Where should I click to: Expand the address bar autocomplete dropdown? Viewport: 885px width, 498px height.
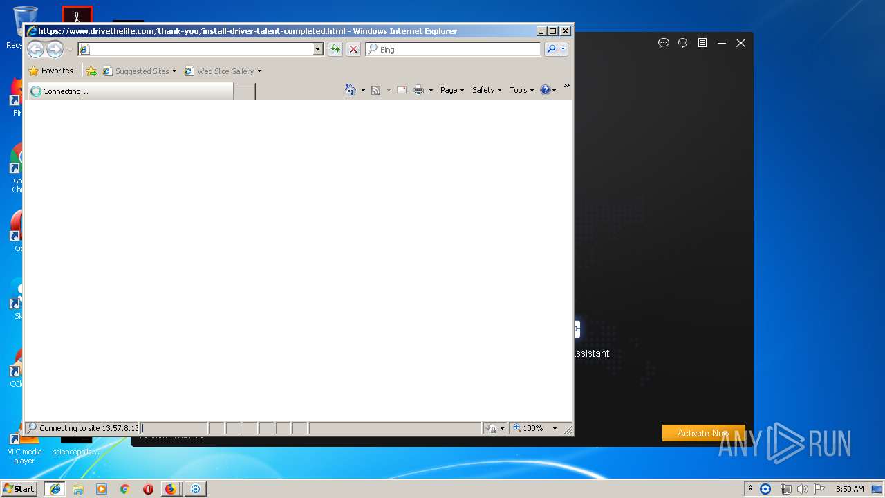(318, 49)
